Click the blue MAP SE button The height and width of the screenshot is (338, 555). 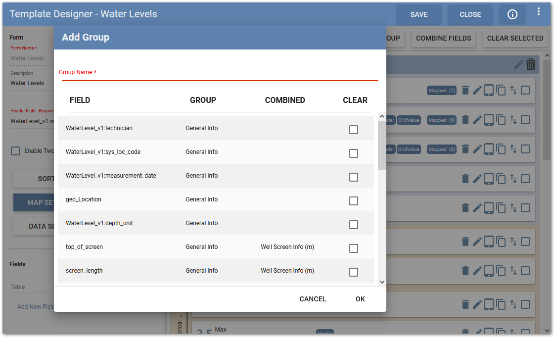[34, 202]
